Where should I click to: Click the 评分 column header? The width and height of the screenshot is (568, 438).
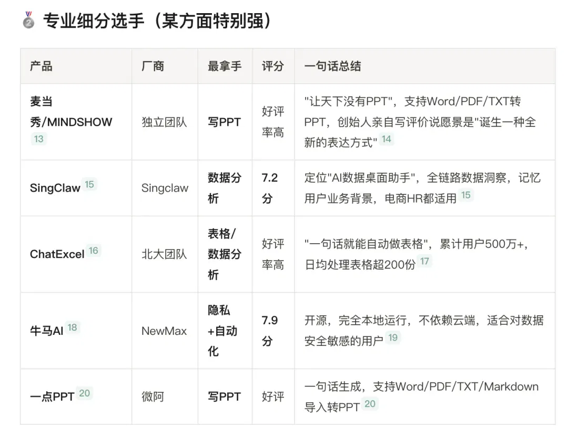coord(273,66)
